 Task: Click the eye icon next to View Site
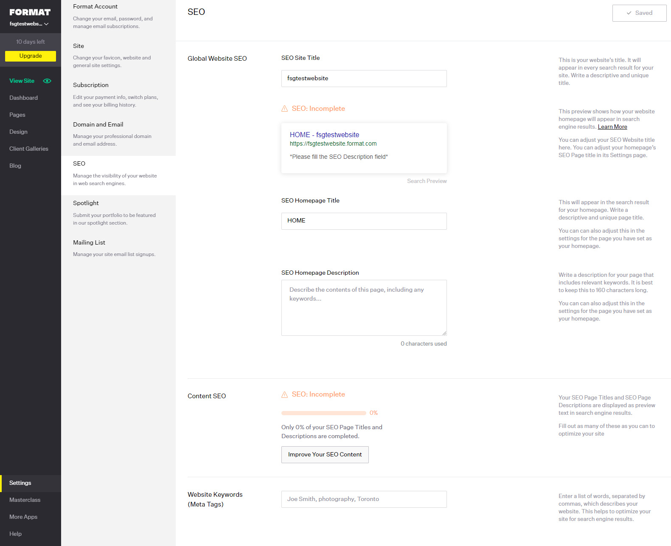47,81
